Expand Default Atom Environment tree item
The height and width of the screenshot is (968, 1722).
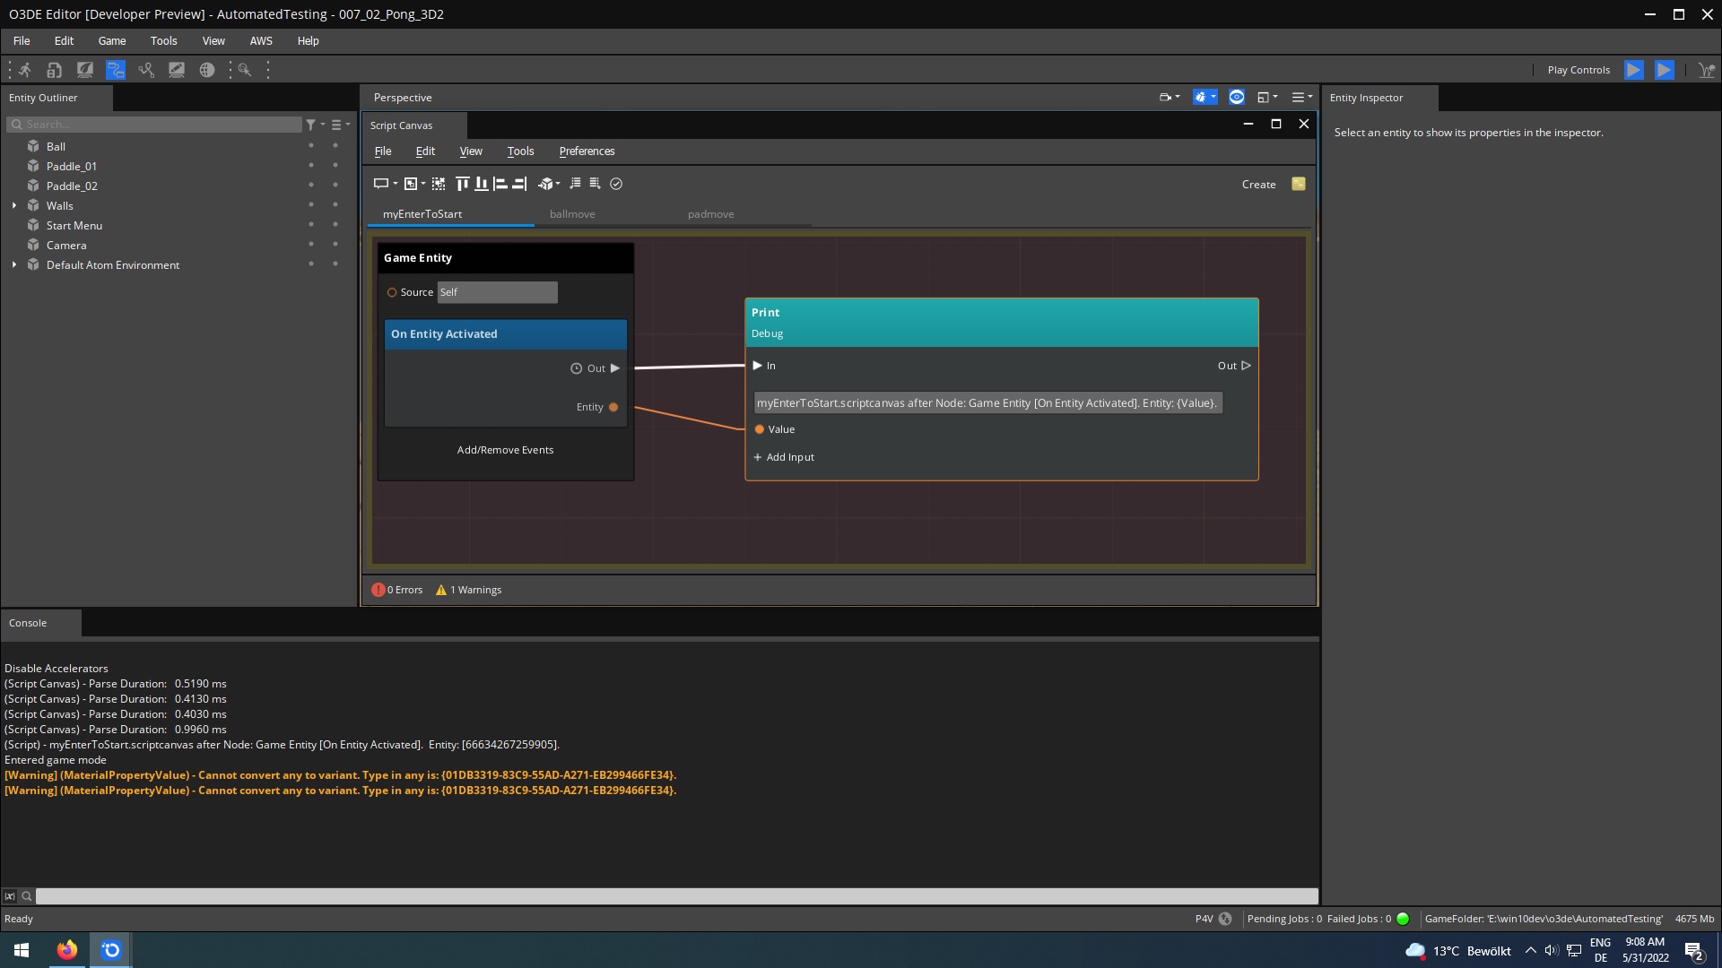(x=13, y=264)
